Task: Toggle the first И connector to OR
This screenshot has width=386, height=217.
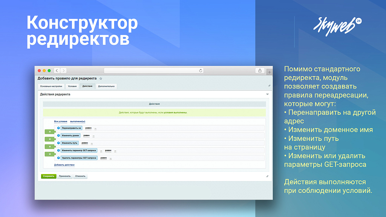Action: [49, 131]
